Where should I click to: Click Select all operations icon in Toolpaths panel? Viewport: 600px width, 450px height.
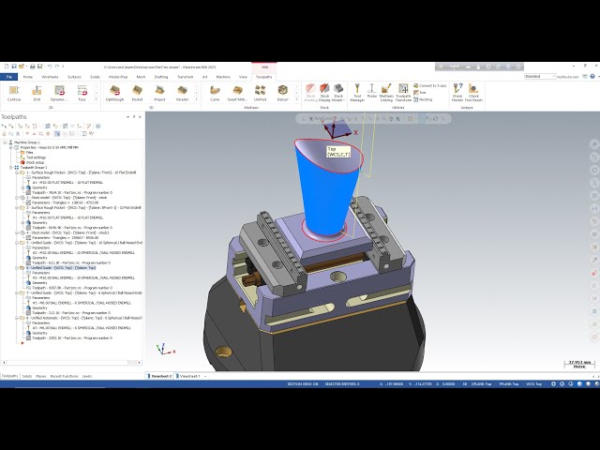[x=4, y=126]
